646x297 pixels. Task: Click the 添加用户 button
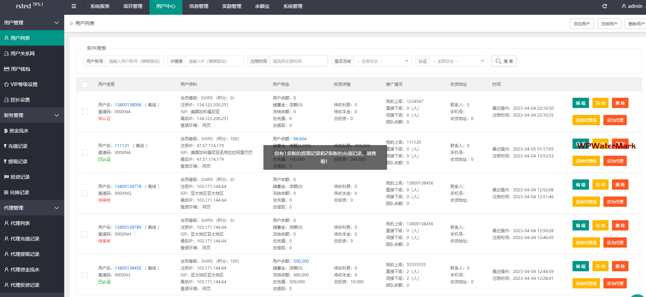581,24
